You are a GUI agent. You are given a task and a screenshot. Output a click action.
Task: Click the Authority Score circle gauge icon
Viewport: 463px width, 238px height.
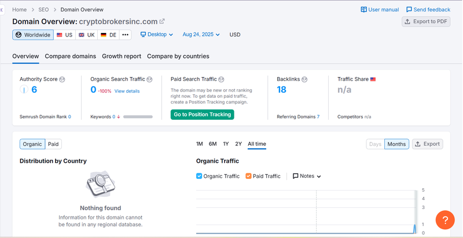24,89
